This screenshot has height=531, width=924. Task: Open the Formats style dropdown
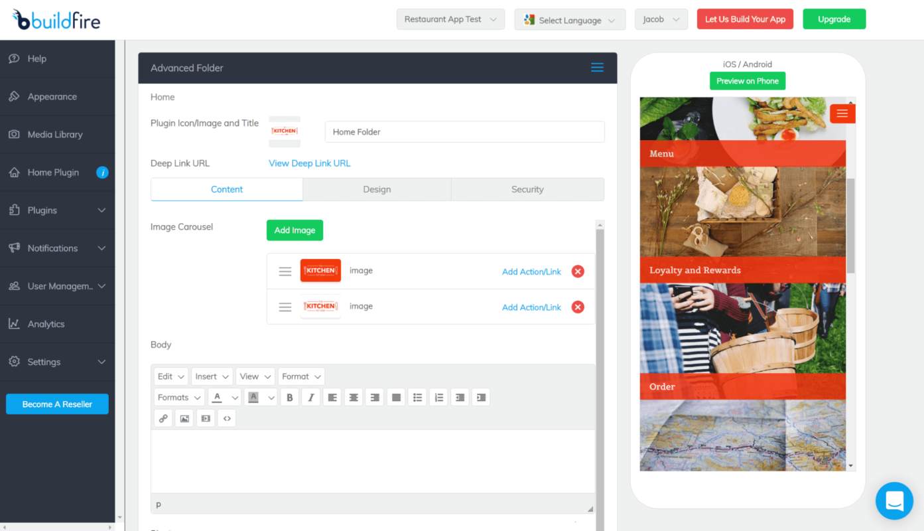pyautogui.click(x=179, y=398)
